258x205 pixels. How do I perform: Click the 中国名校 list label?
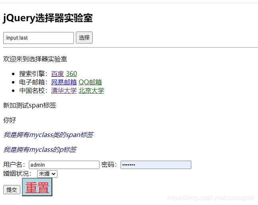tap(34, 90)
